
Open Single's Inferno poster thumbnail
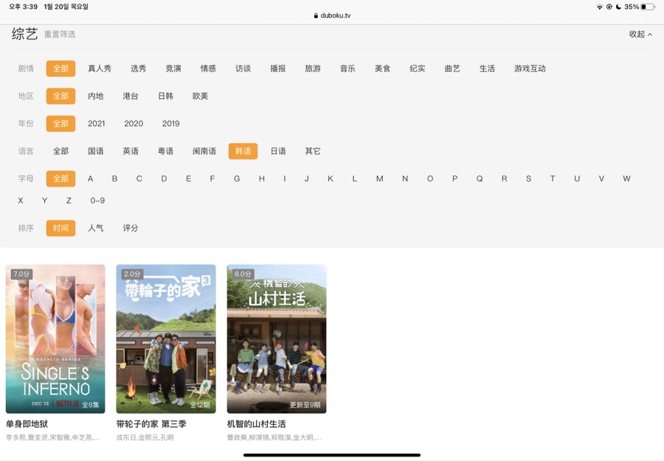(55, 339)
